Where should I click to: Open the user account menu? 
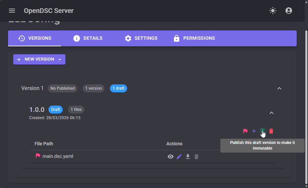[288, 11]
